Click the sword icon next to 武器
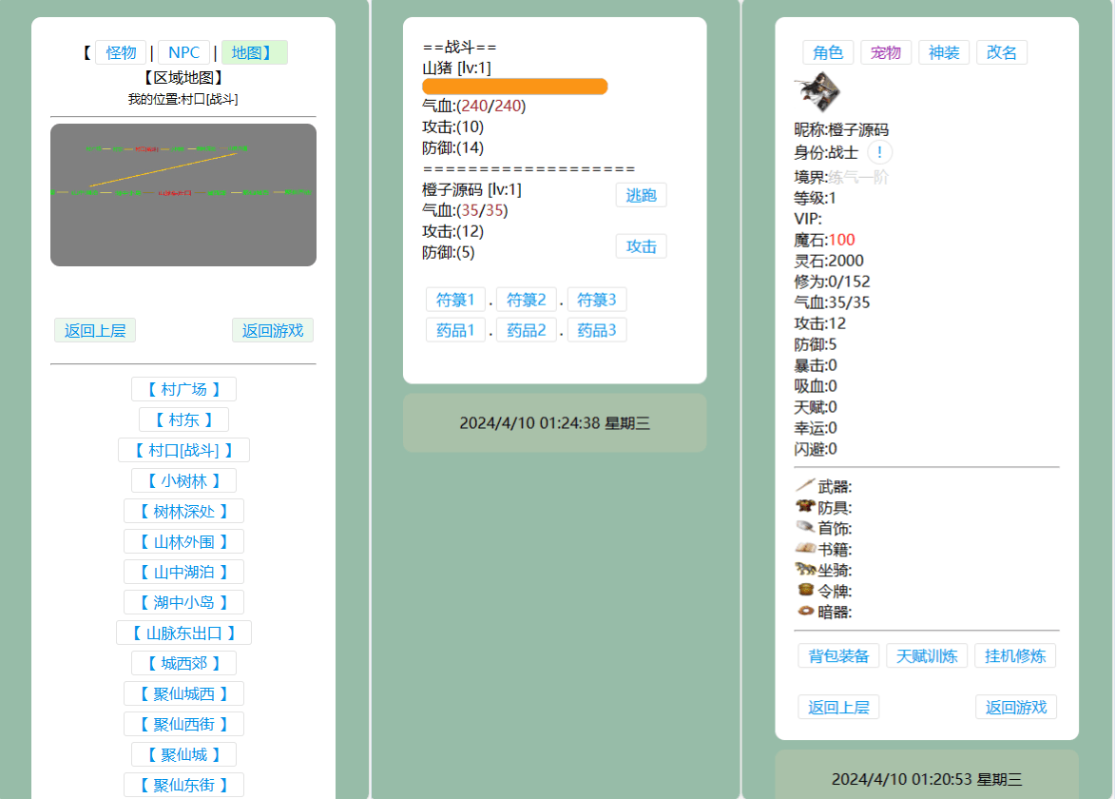 point(804,486)
